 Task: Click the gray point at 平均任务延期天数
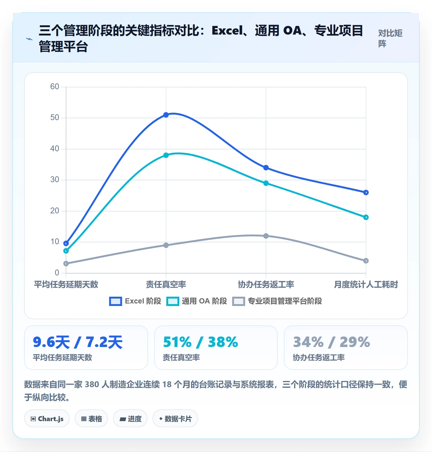pyautogui.click(x=66, y=264)
